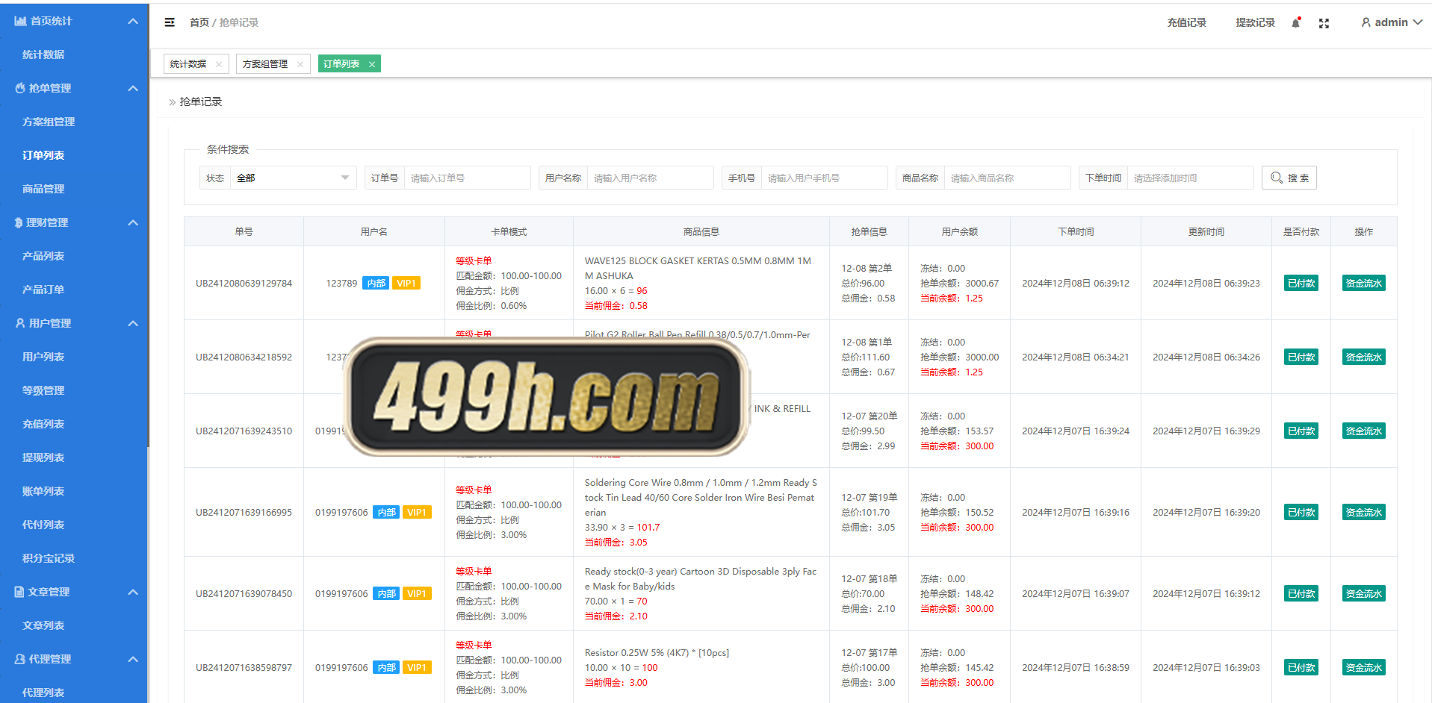Click the 搜索 button
The height and width of the screenshot is (703, 1432).
point(1289,178)
